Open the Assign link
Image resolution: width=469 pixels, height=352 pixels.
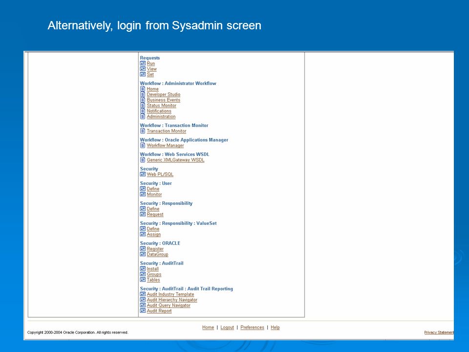[153, 234]
